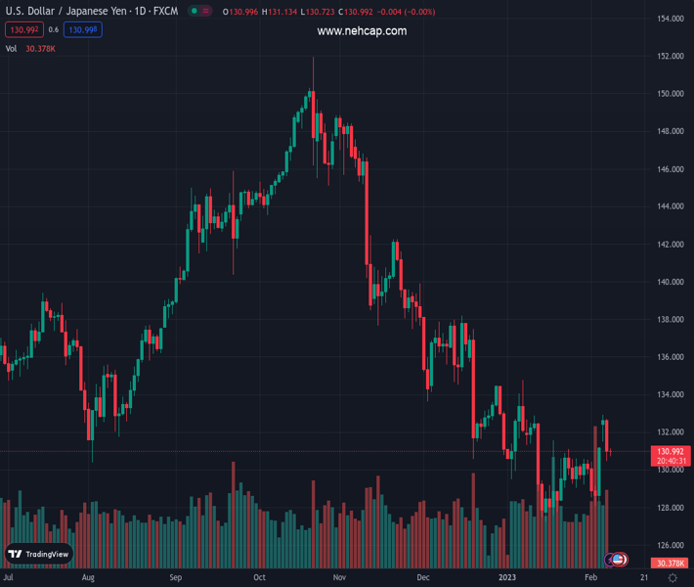The image size is (694, 587).
Task: Click the purple lightning event icon
Action: [610, 560]
